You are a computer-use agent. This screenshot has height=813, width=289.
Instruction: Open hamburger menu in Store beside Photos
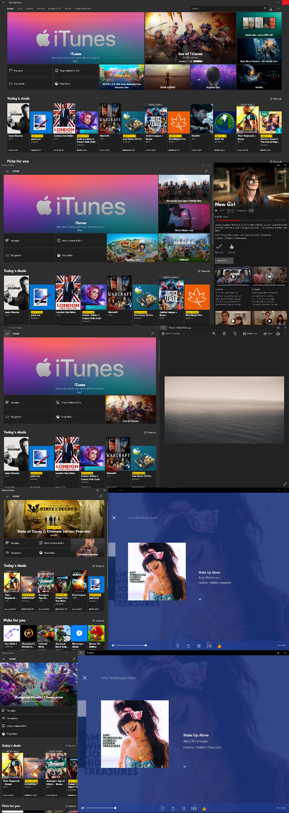(x=7, y=334)
